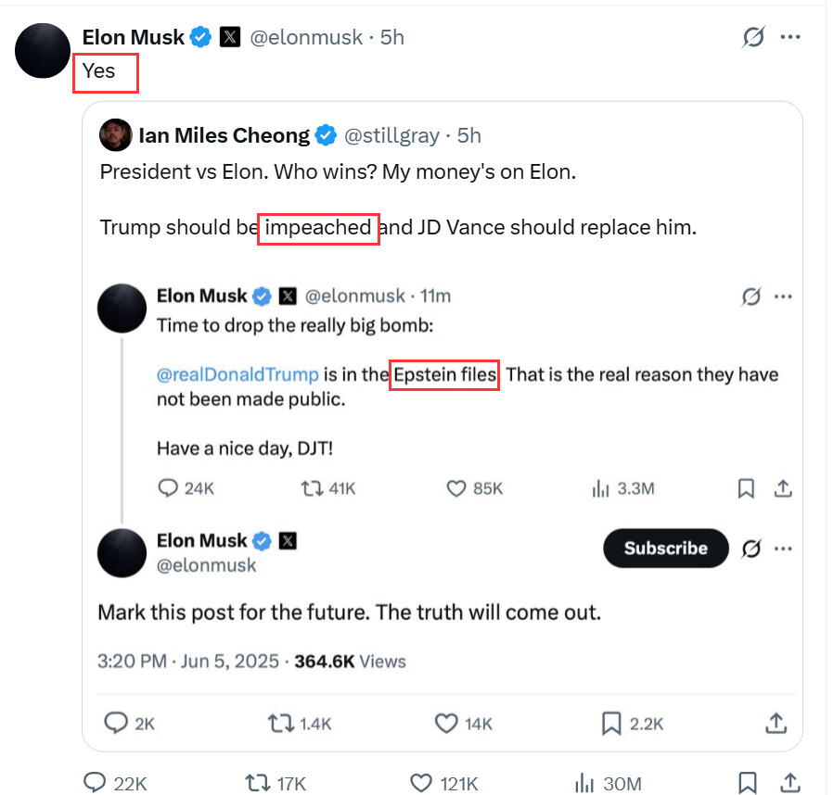Screen dimensions: 834x795
Task: Repost the outer post with 17K reposts
Action: pyautogui.click(x=256, y=783)
